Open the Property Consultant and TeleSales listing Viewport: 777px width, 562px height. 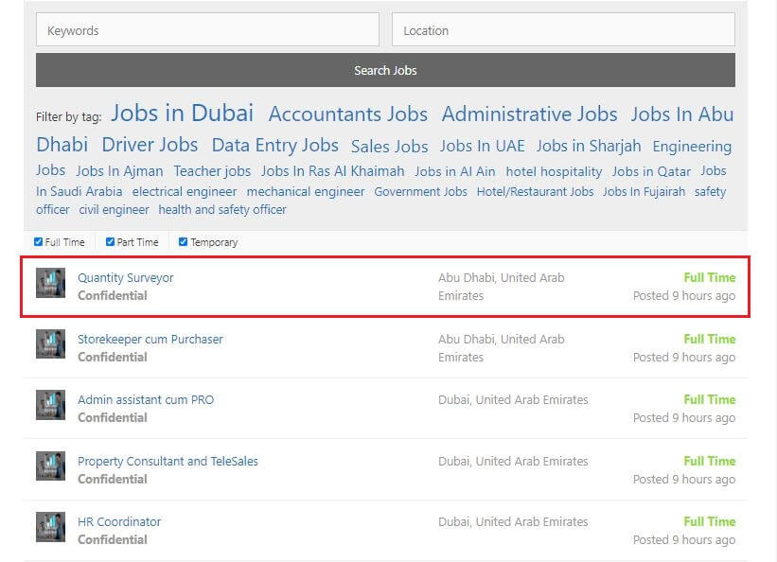click(x=168, y=462)
